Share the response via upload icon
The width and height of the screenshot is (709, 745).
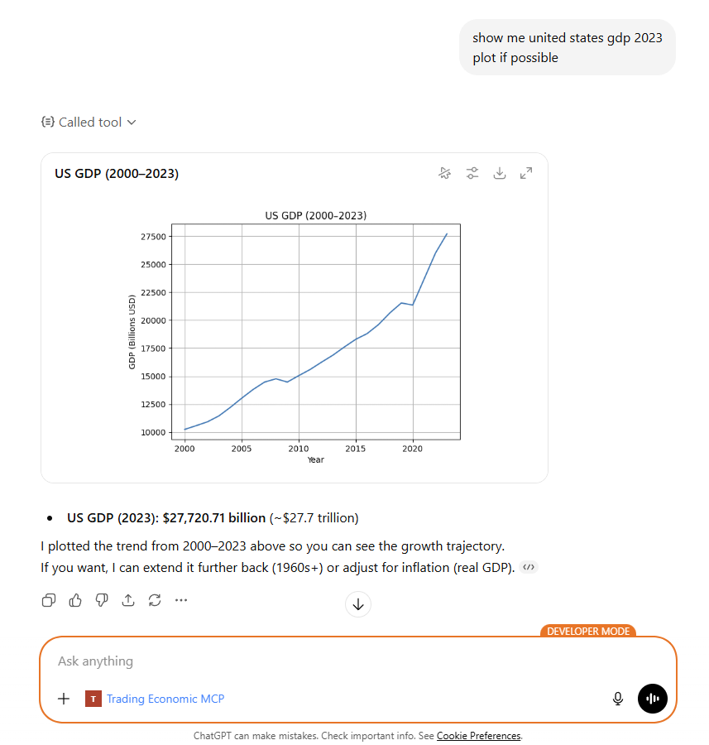(x=128, y=600)
